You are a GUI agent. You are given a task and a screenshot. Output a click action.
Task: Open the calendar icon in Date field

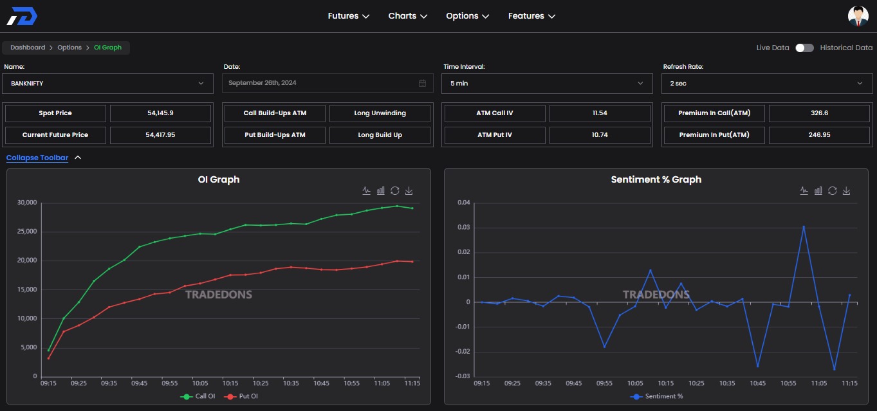tap(422, 83)
